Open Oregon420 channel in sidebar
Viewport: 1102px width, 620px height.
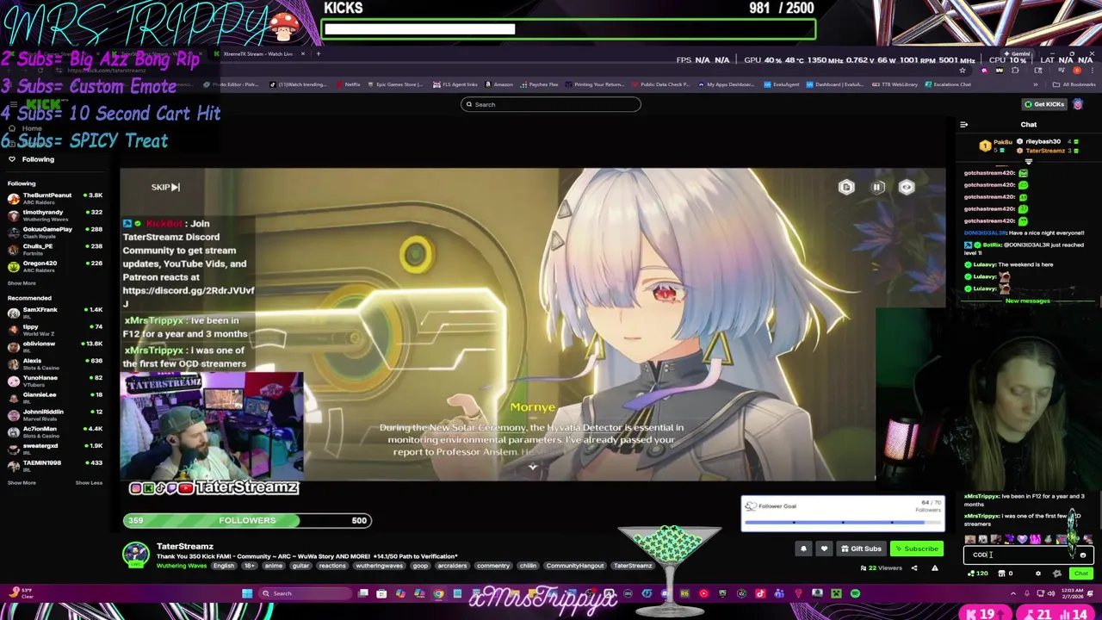pos(55,266)
